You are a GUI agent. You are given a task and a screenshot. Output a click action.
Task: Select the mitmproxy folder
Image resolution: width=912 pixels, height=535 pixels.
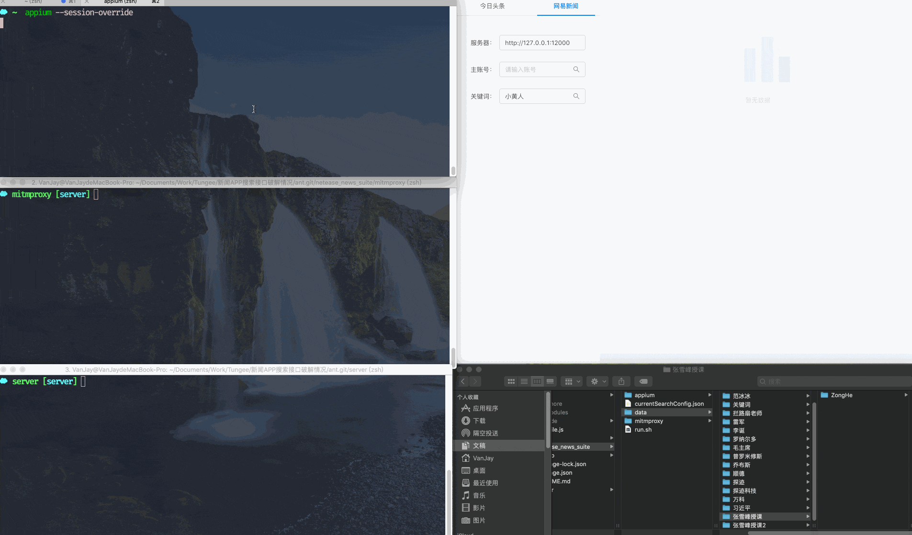648,421
